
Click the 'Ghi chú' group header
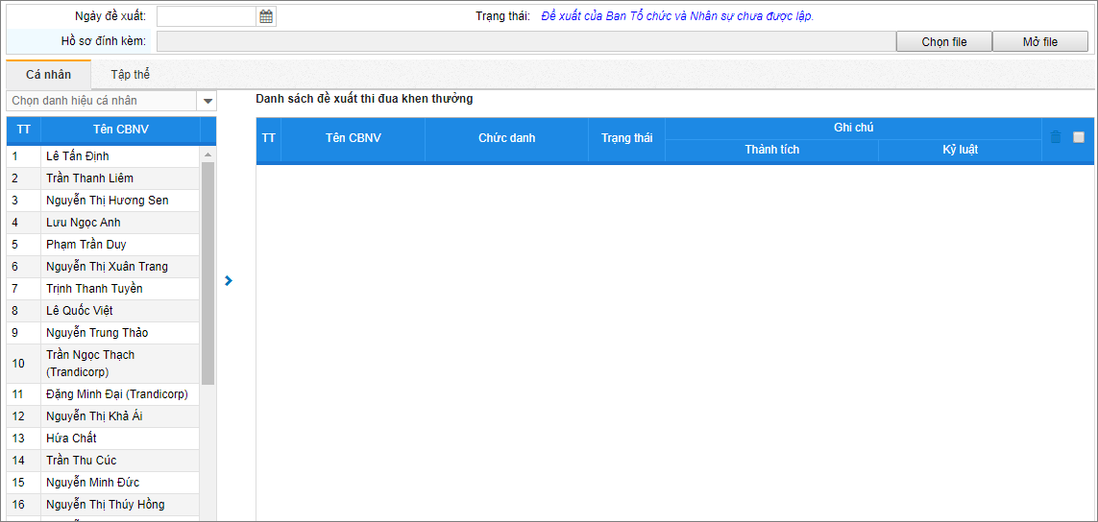(x=853, y=128)
